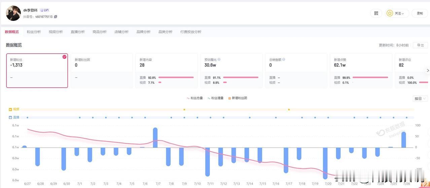Click the 直播 timeline row icon
Screen dimensions: 430x188
tap(10, 117)
